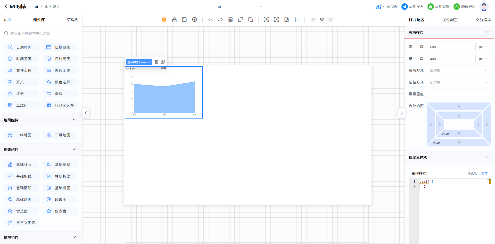Click the 应用发布 button

point(412,7)
